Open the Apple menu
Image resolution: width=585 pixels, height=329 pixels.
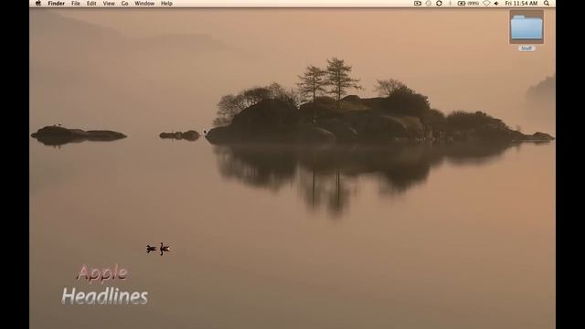tap(38, 4)
